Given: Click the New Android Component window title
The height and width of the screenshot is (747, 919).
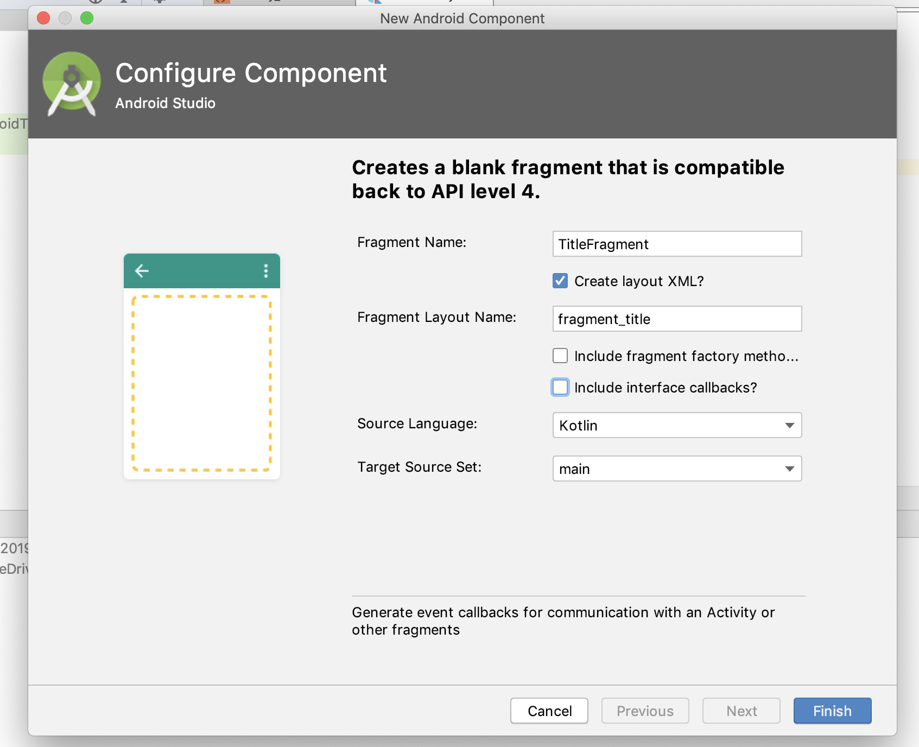Looking at the screenshot, I should (x=462, y=18).
